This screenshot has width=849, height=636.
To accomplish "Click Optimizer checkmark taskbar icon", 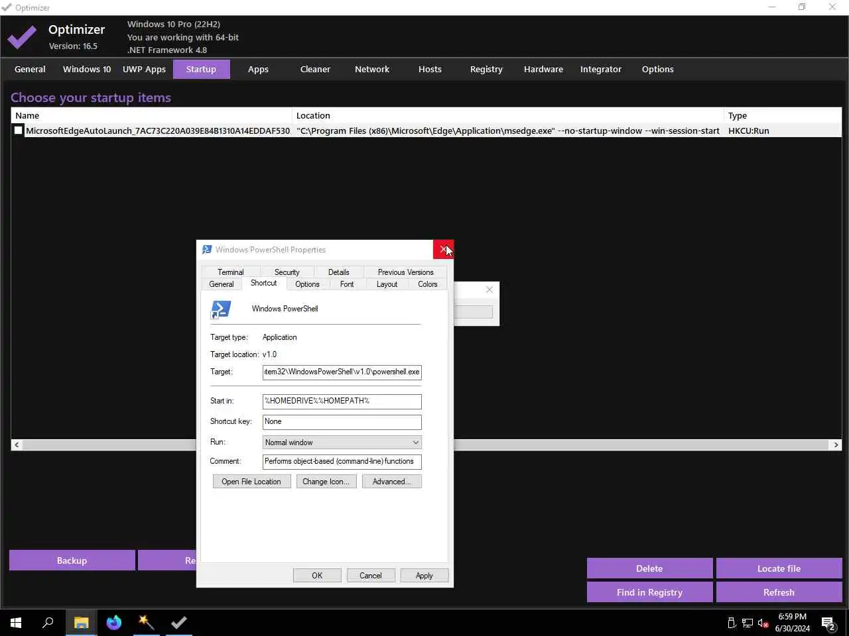I will (179, 623).
